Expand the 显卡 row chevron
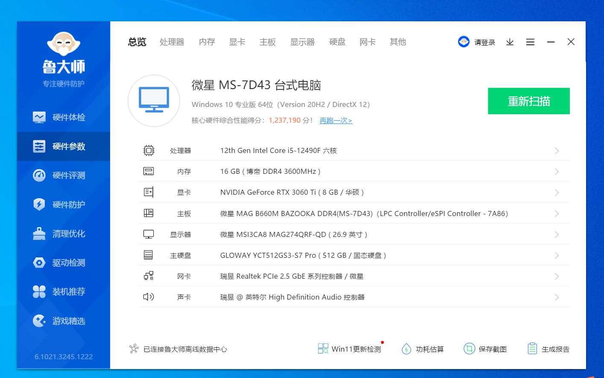Screen dimensions: 604x378 pos(557,193)
